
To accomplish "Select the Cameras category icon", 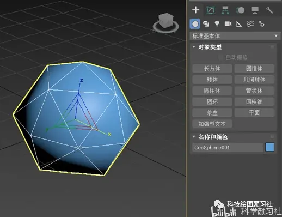I will [228, 24].
